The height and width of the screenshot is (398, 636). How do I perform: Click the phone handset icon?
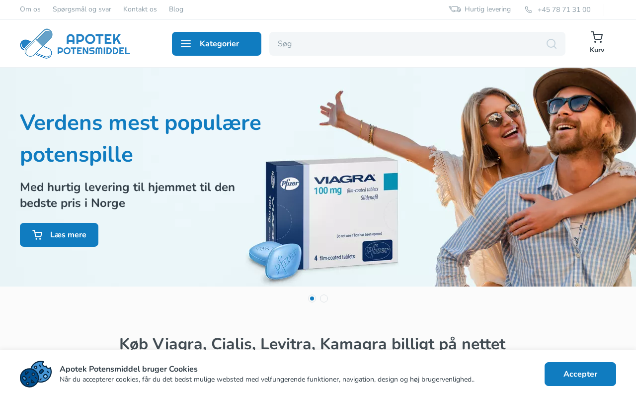tap(529, 9)
